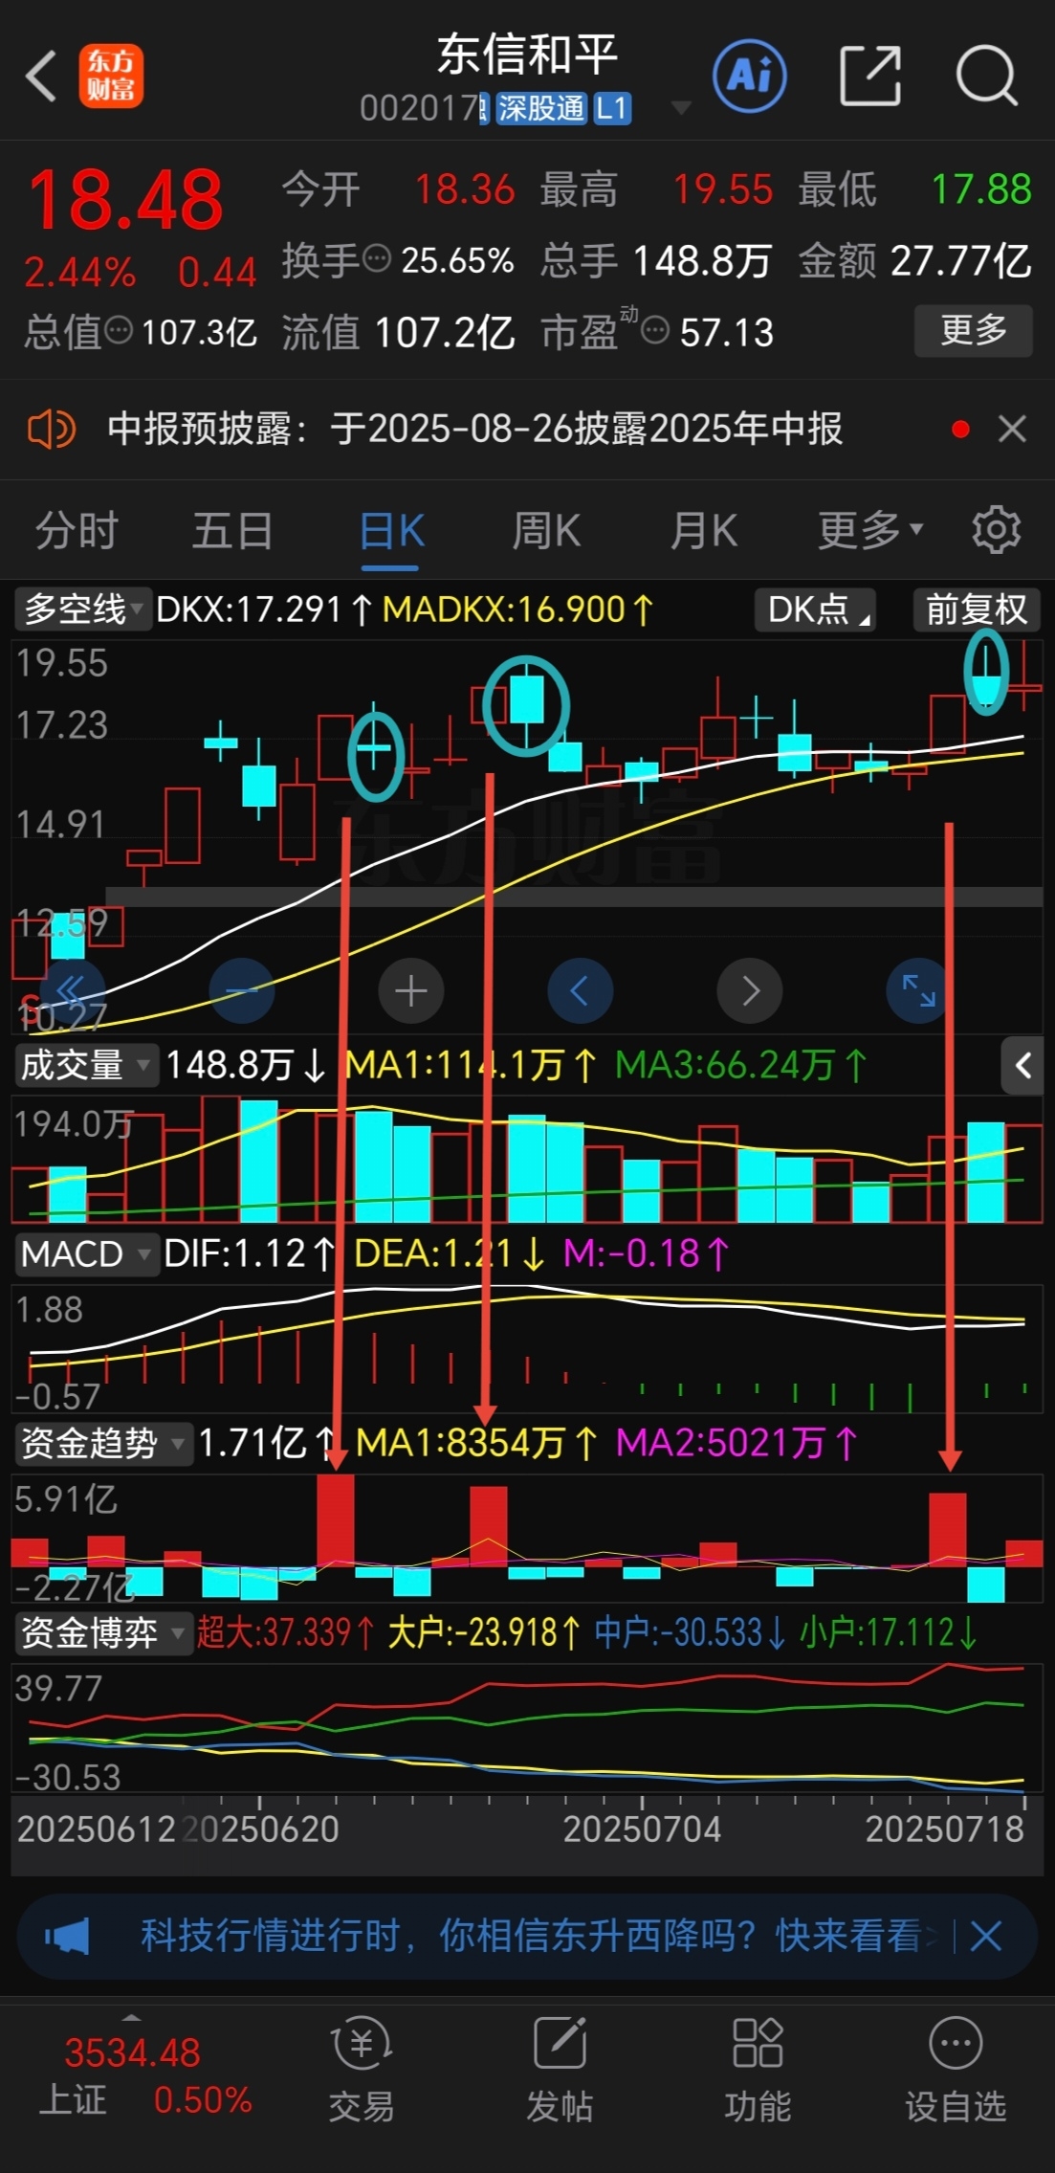The height and width of the screenshot is (2173, 1055).
Task: Zoom out chart with minus button
Action: tap(241, 990)
